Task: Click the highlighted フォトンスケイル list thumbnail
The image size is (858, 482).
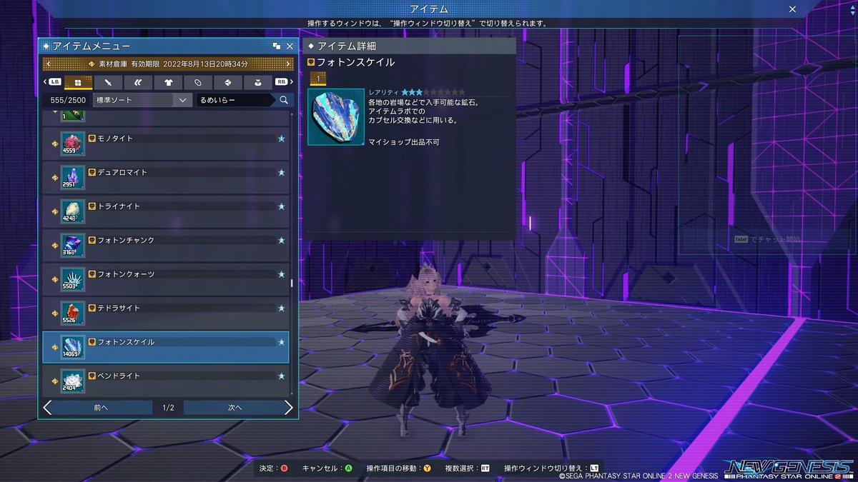Action: click(x=73, y=348)
